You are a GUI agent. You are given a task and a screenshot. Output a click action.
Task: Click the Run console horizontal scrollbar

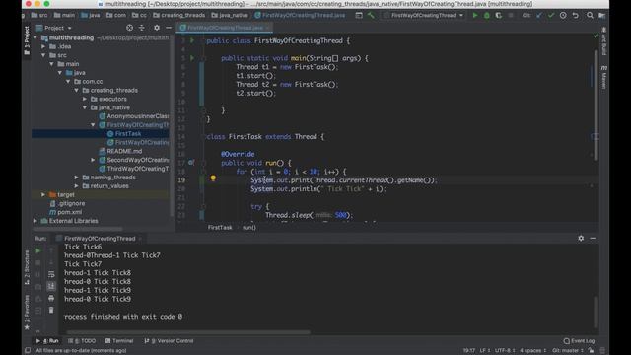point(188,332)
